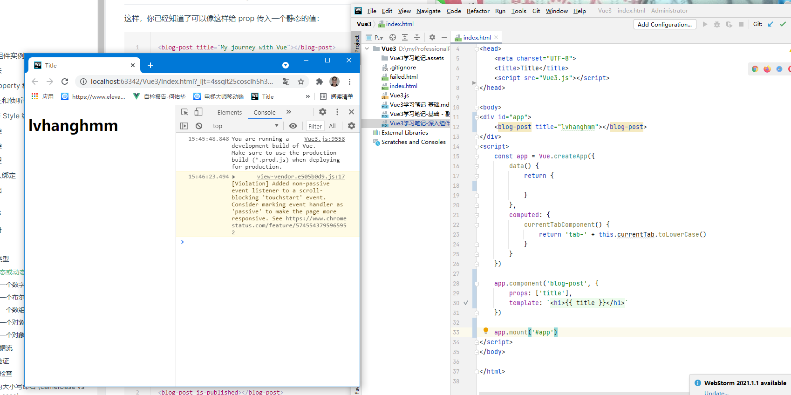Screen dimensions: 791x395
Task: Open the Chrome profile avatar
Action: click(334, 82)
